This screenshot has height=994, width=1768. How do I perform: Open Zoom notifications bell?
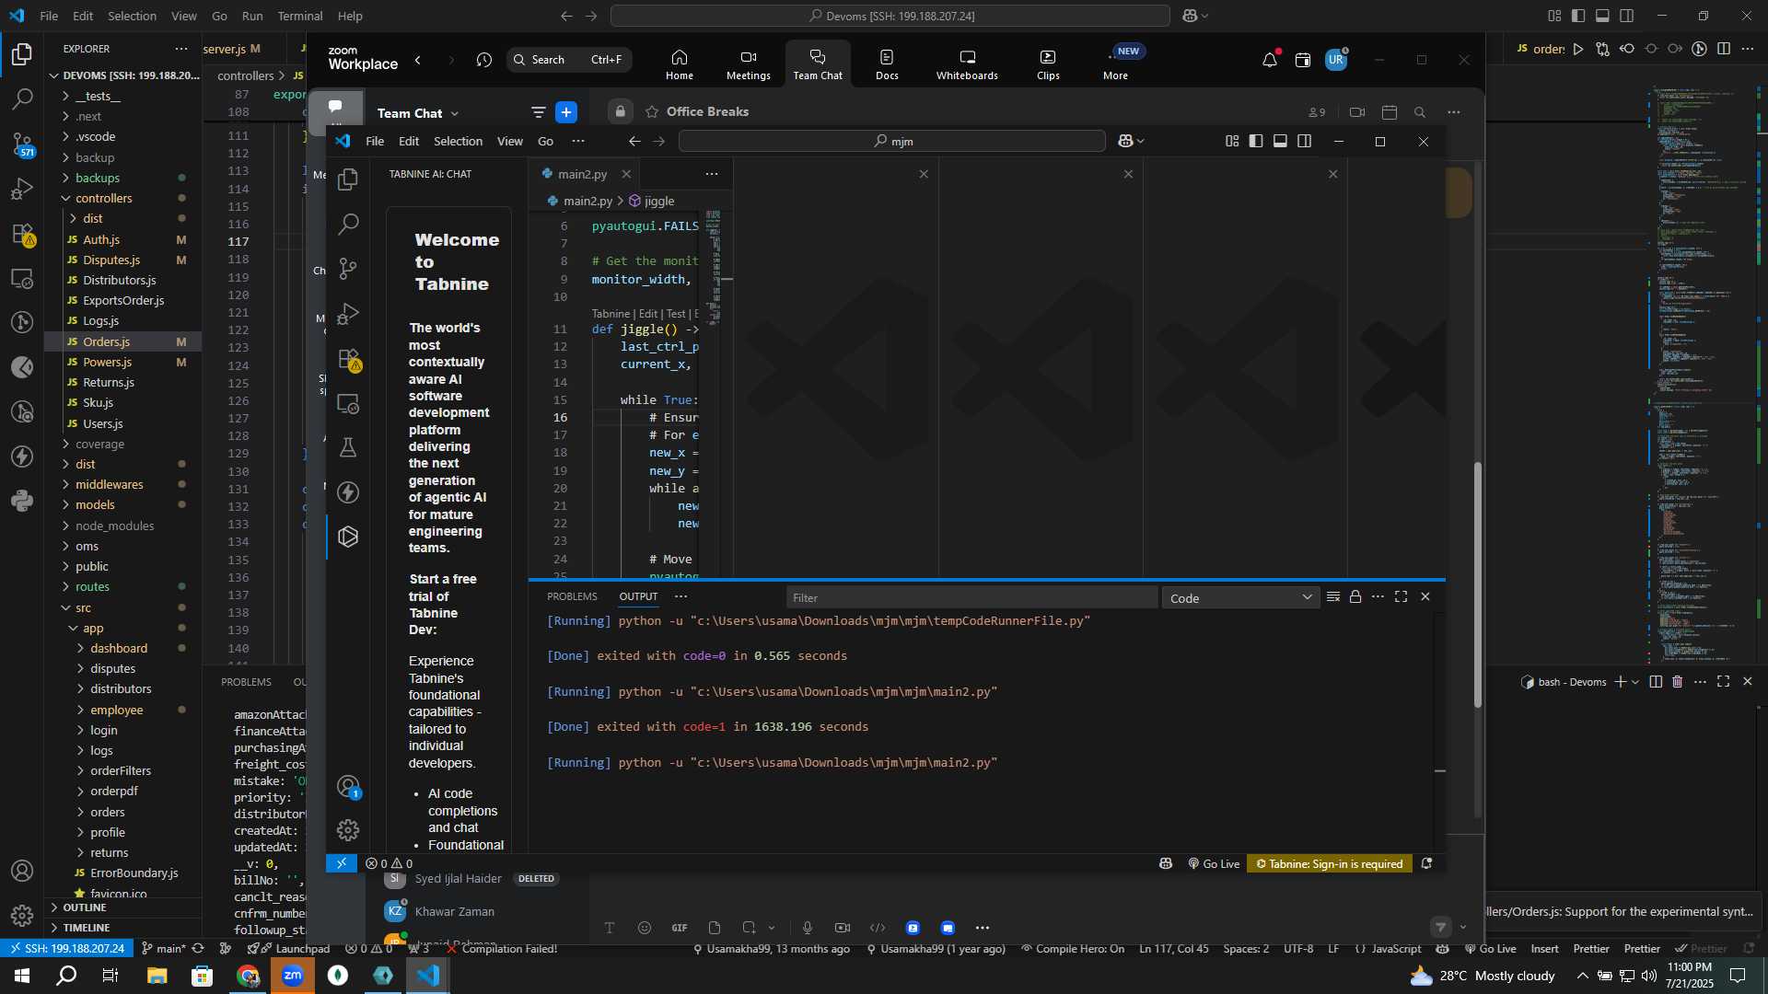tap(1270, 60)
